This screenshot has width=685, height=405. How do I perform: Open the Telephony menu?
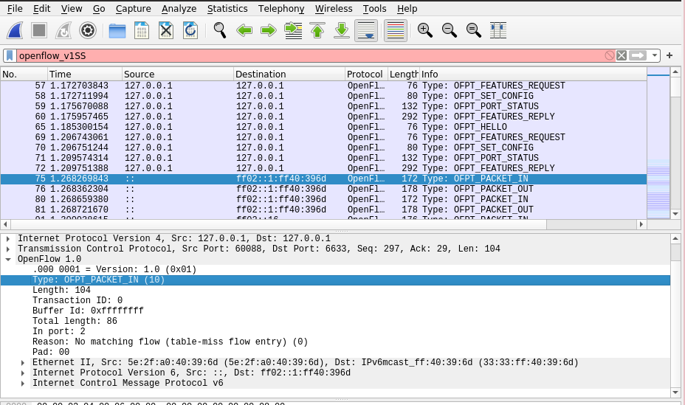click(281, 9)
